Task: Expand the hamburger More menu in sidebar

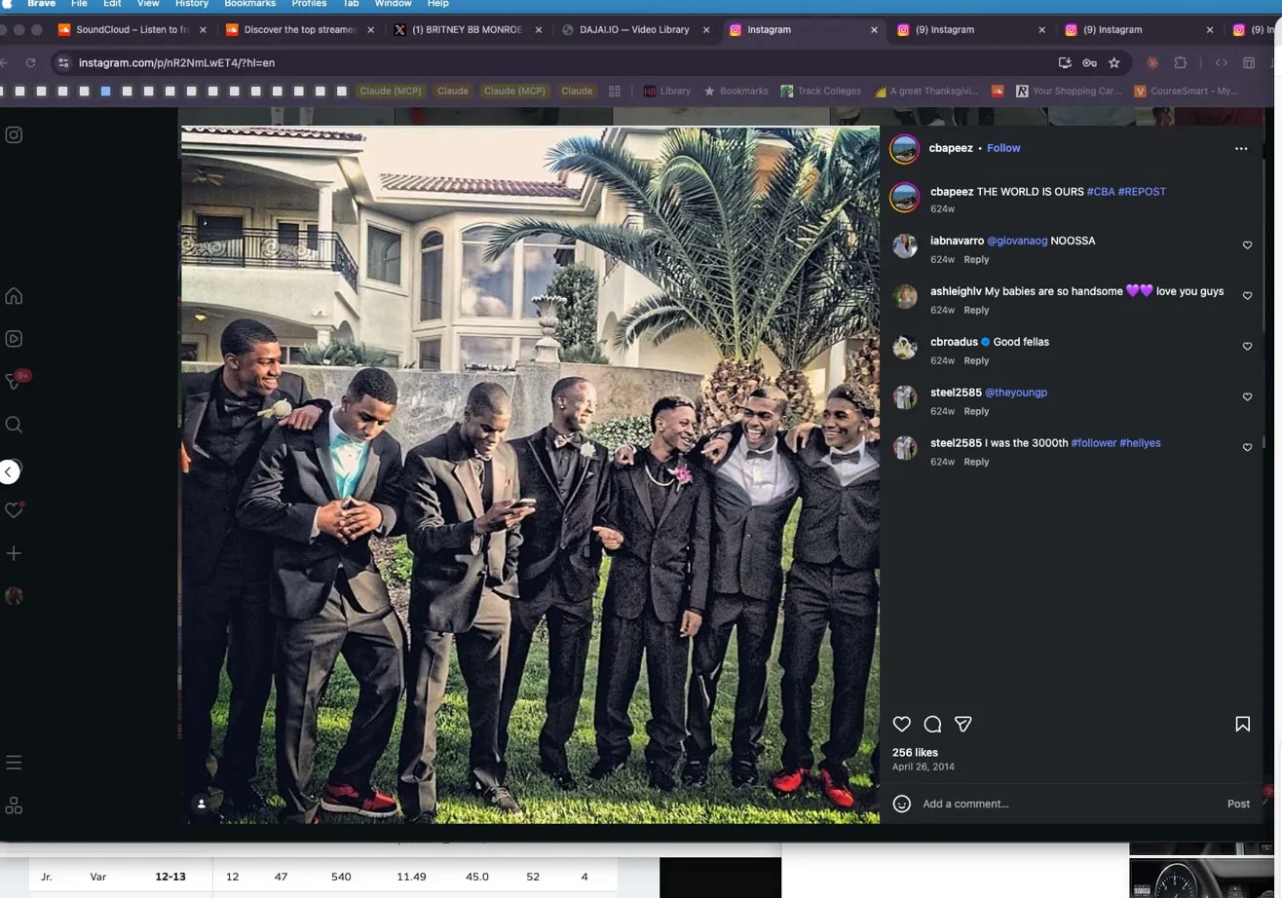Action: tap(14, 763)
